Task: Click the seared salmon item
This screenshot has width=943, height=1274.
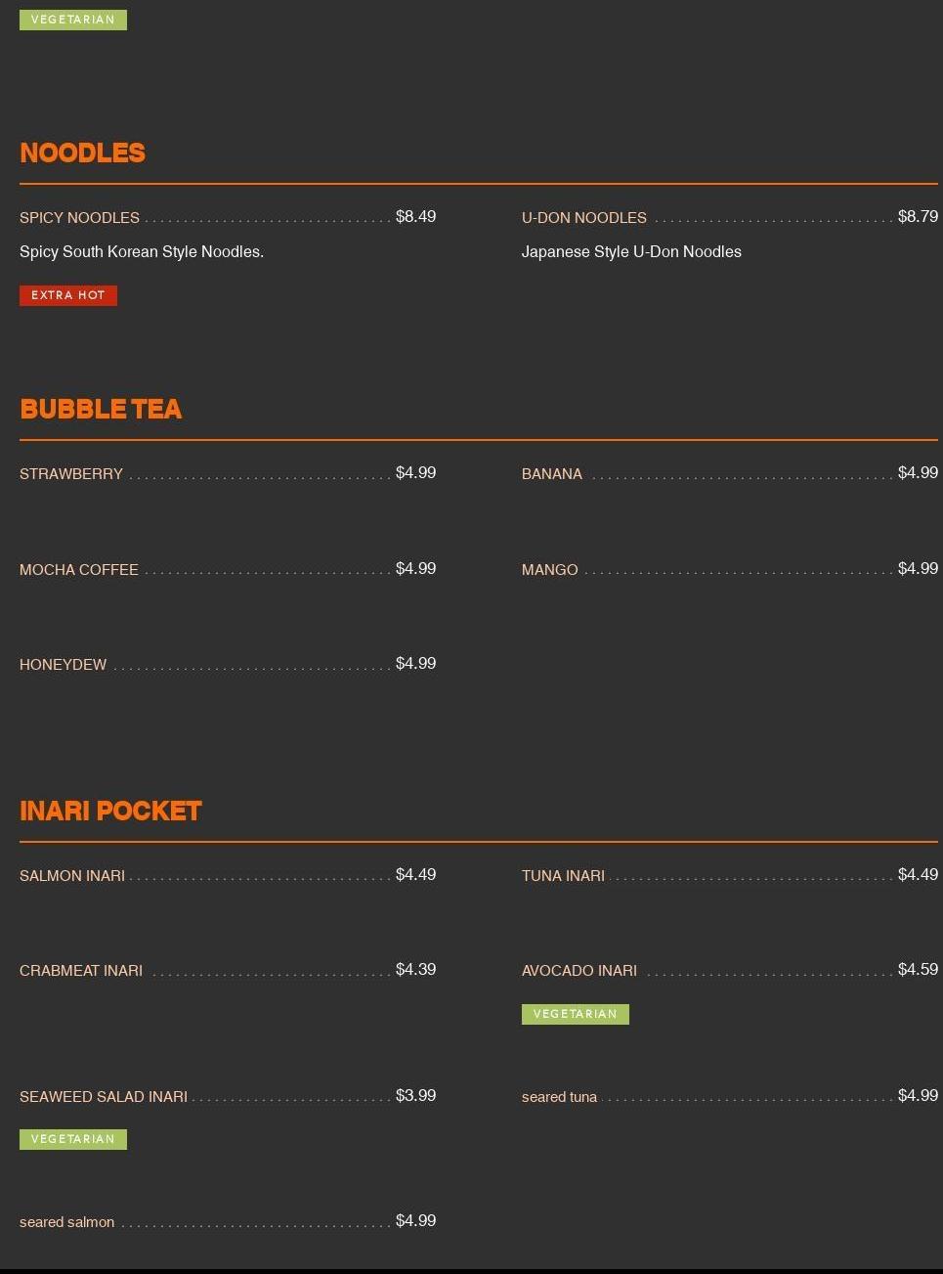Action: point(66,1222)
